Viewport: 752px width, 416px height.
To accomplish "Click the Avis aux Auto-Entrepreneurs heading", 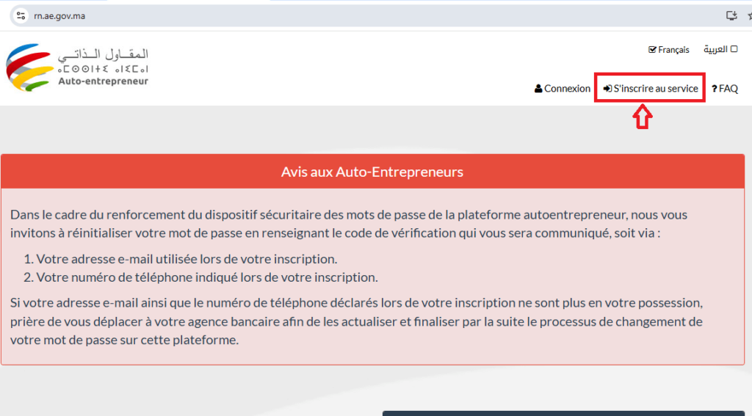I will 372,172.
